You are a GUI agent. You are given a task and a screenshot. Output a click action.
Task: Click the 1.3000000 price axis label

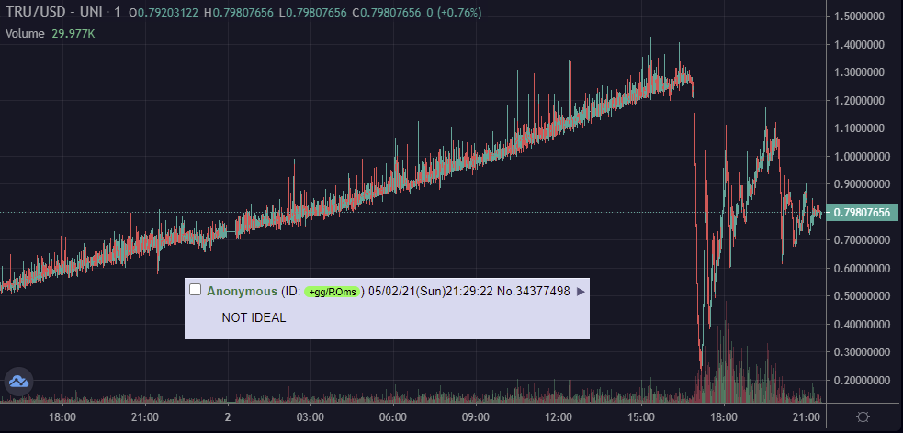859,72
